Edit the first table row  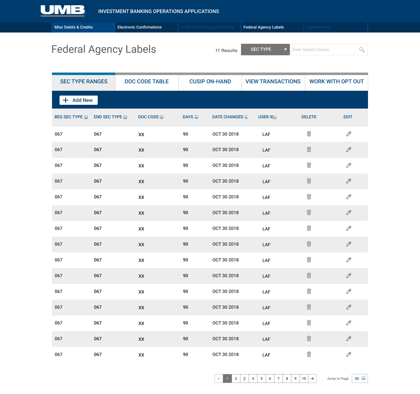tap(349, 134)
